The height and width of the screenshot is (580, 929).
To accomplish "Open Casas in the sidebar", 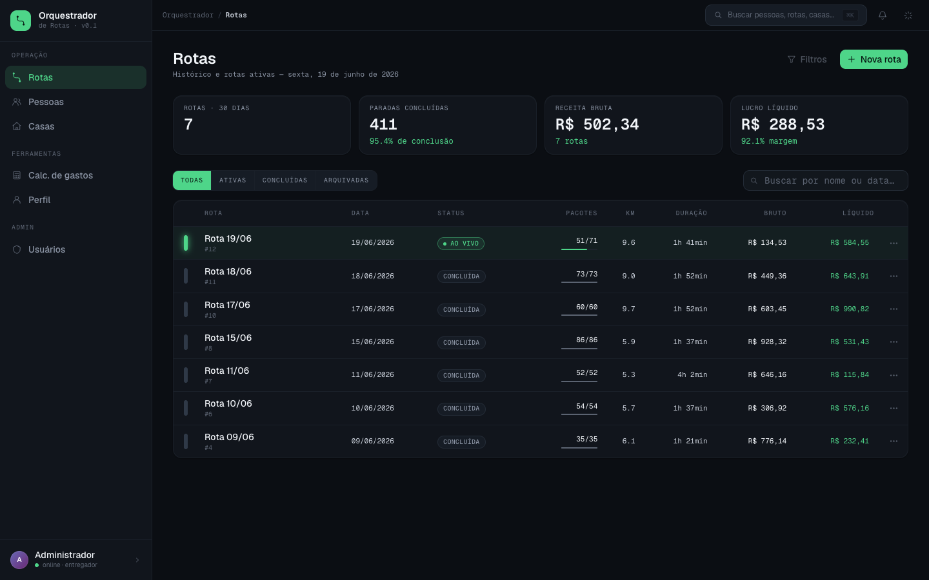I will pos(75,126).
